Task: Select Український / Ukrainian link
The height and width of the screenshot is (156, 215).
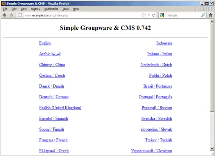Action: point(152,151)
